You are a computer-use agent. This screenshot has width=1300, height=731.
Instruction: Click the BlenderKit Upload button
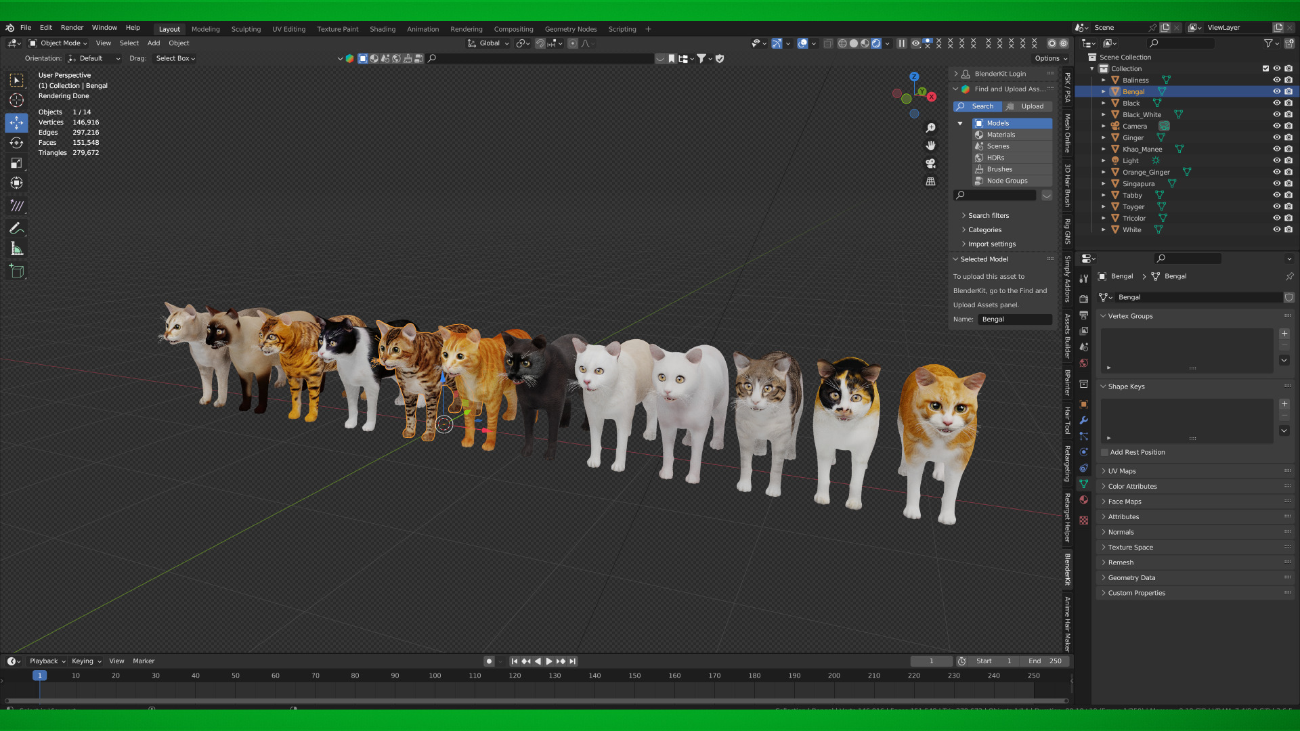pyautogui.click(x=1027, y=106)
